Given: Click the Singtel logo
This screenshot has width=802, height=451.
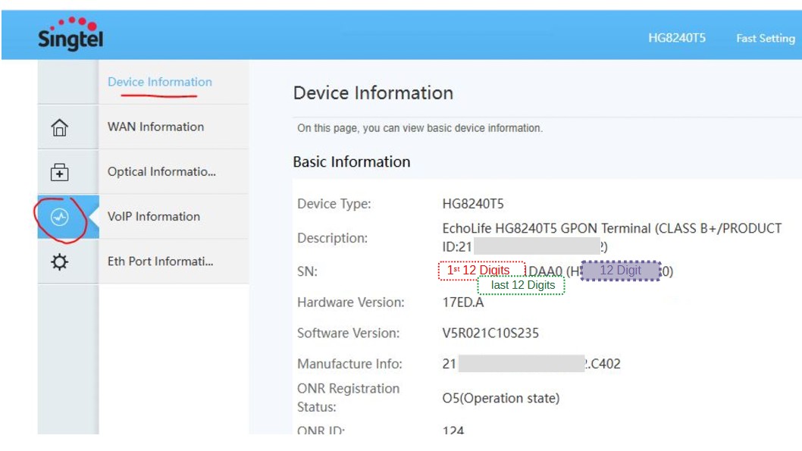Looking at the screenshot, I should tap(70, 34).
